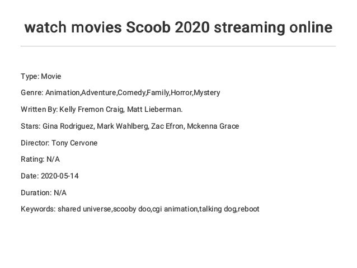357x268 pixels.
Task: Click the name Mark Wahlberg
Action: point(123,126)
